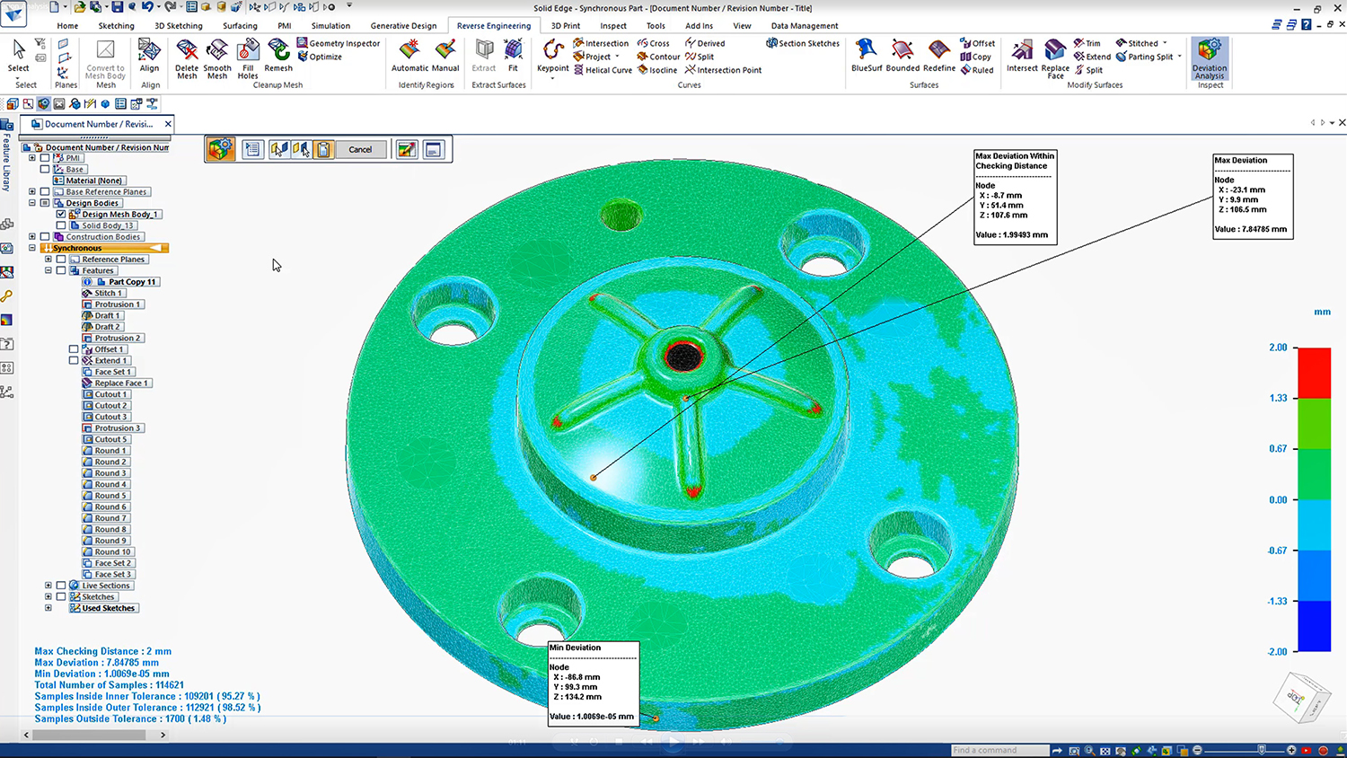Expand the Construction Bodies node

(32, 237)
